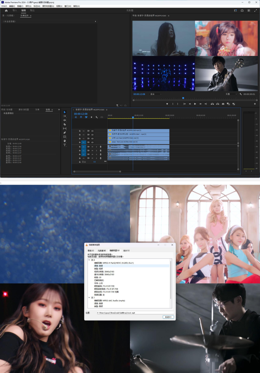
Task: Switch to 导出 workspace
Action: [32, 11]
